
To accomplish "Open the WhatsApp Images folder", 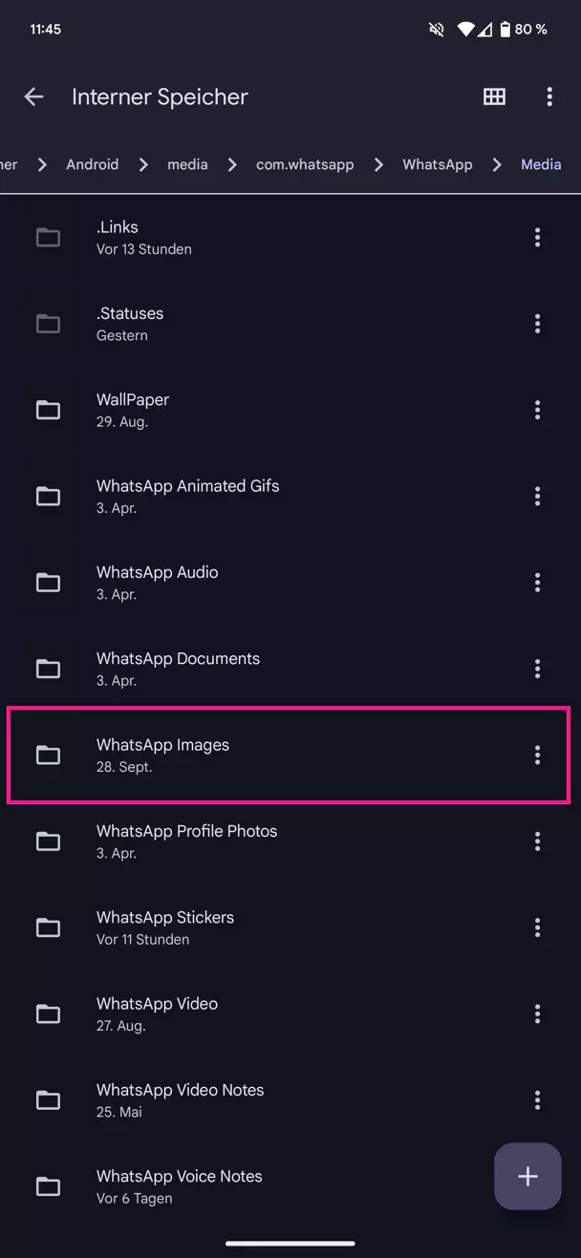I will (162, 755).
